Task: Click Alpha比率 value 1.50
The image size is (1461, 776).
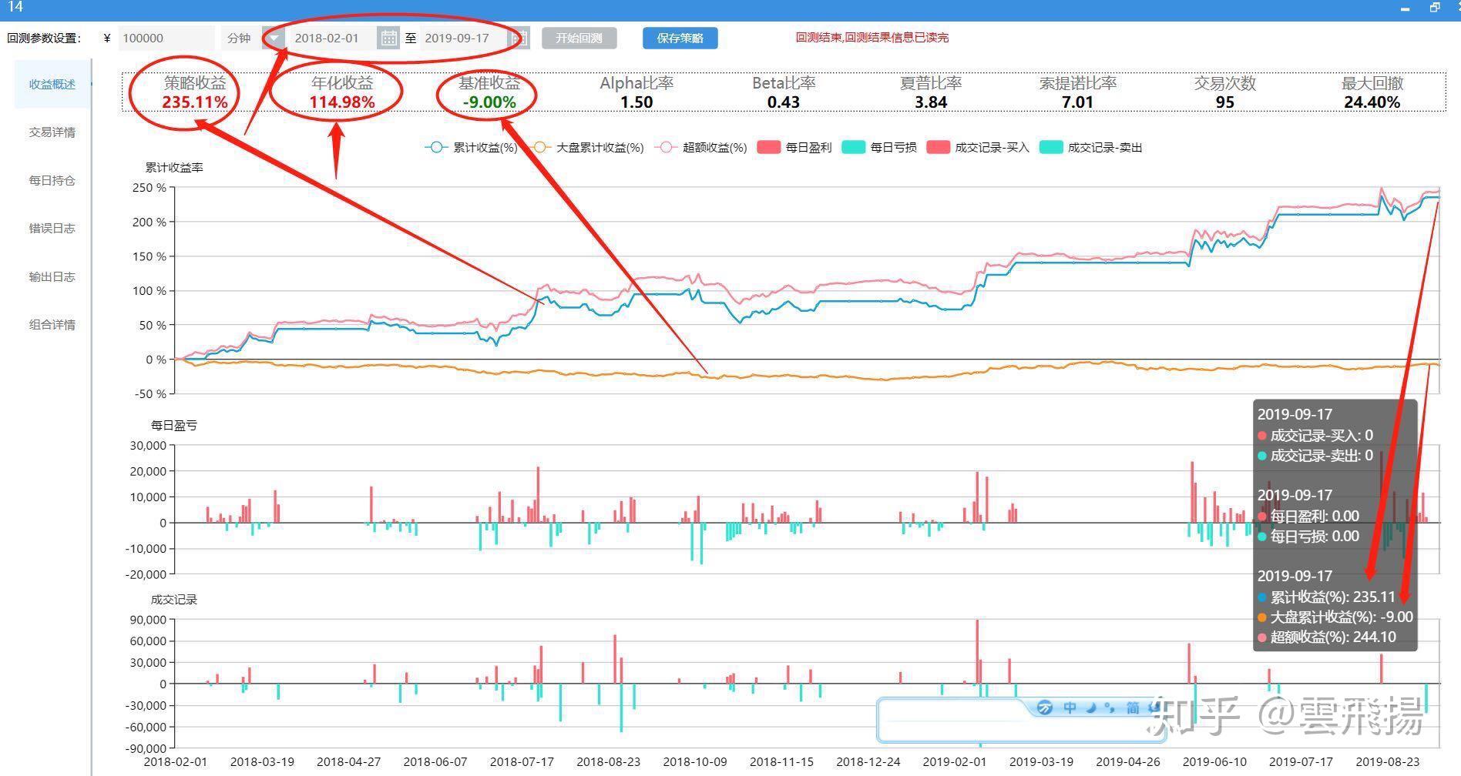Action: click(x=636, y=102)
